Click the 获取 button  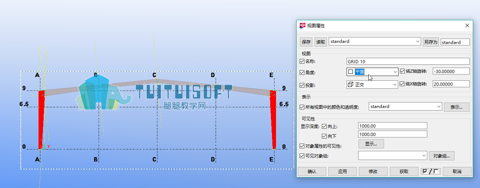[x=404, y=171]
